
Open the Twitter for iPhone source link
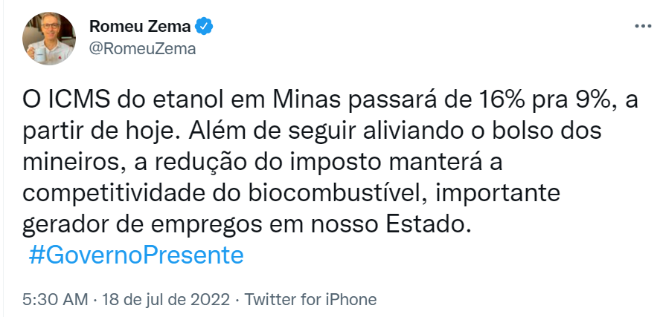coord(310,300)
